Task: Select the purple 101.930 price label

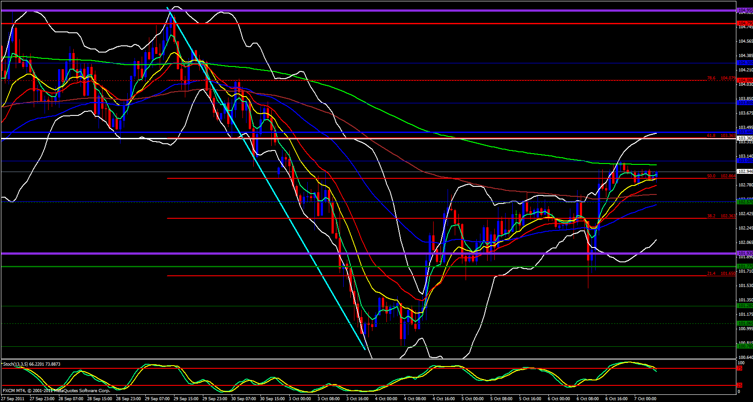Action: 744,253
